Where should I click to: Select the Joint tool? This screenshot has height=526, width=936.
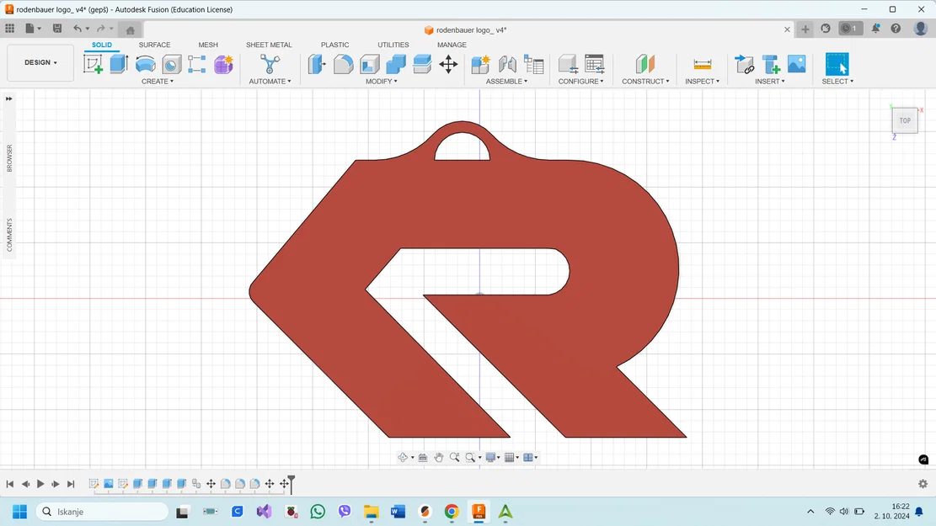point(507,64)
